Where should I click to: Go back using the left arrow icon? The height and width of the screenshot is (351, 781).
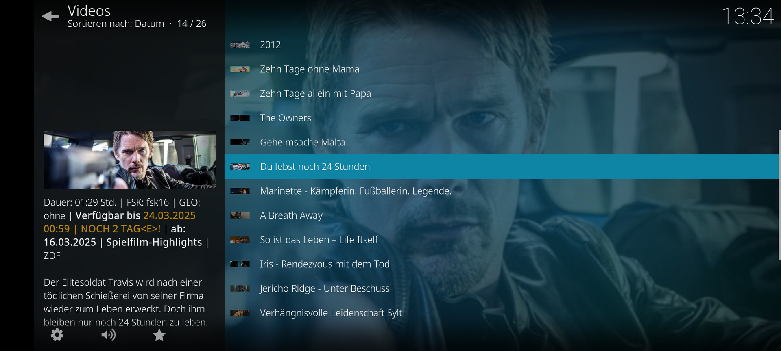(50, 16)
